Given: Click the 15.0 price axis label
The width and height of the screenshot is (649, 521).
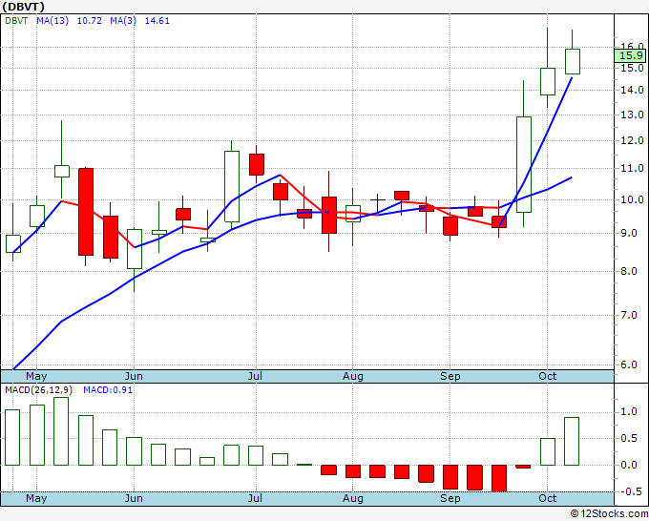Looking at the screenshot, I should coord(632,68).
